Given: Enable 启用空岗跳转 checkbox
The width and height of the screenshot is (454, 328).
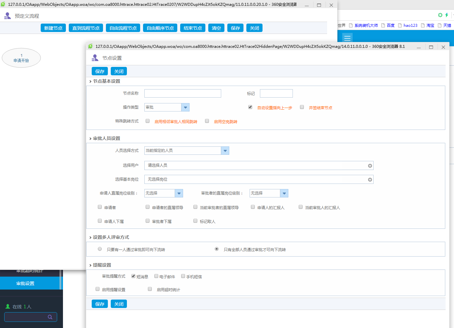Looking at the screenshot, I should pos(207,121).
